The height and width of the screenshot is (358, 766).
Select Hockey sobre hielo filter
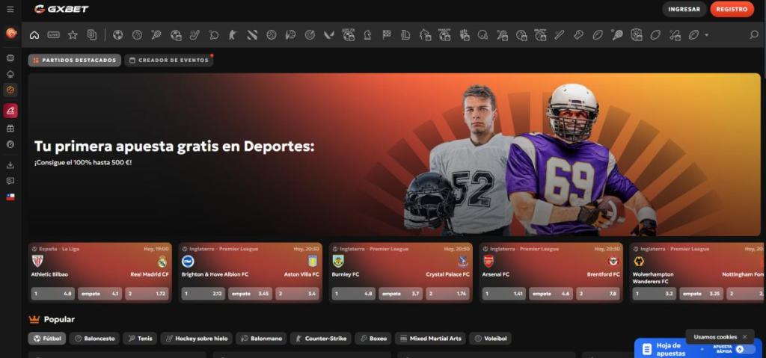point(196,339)
